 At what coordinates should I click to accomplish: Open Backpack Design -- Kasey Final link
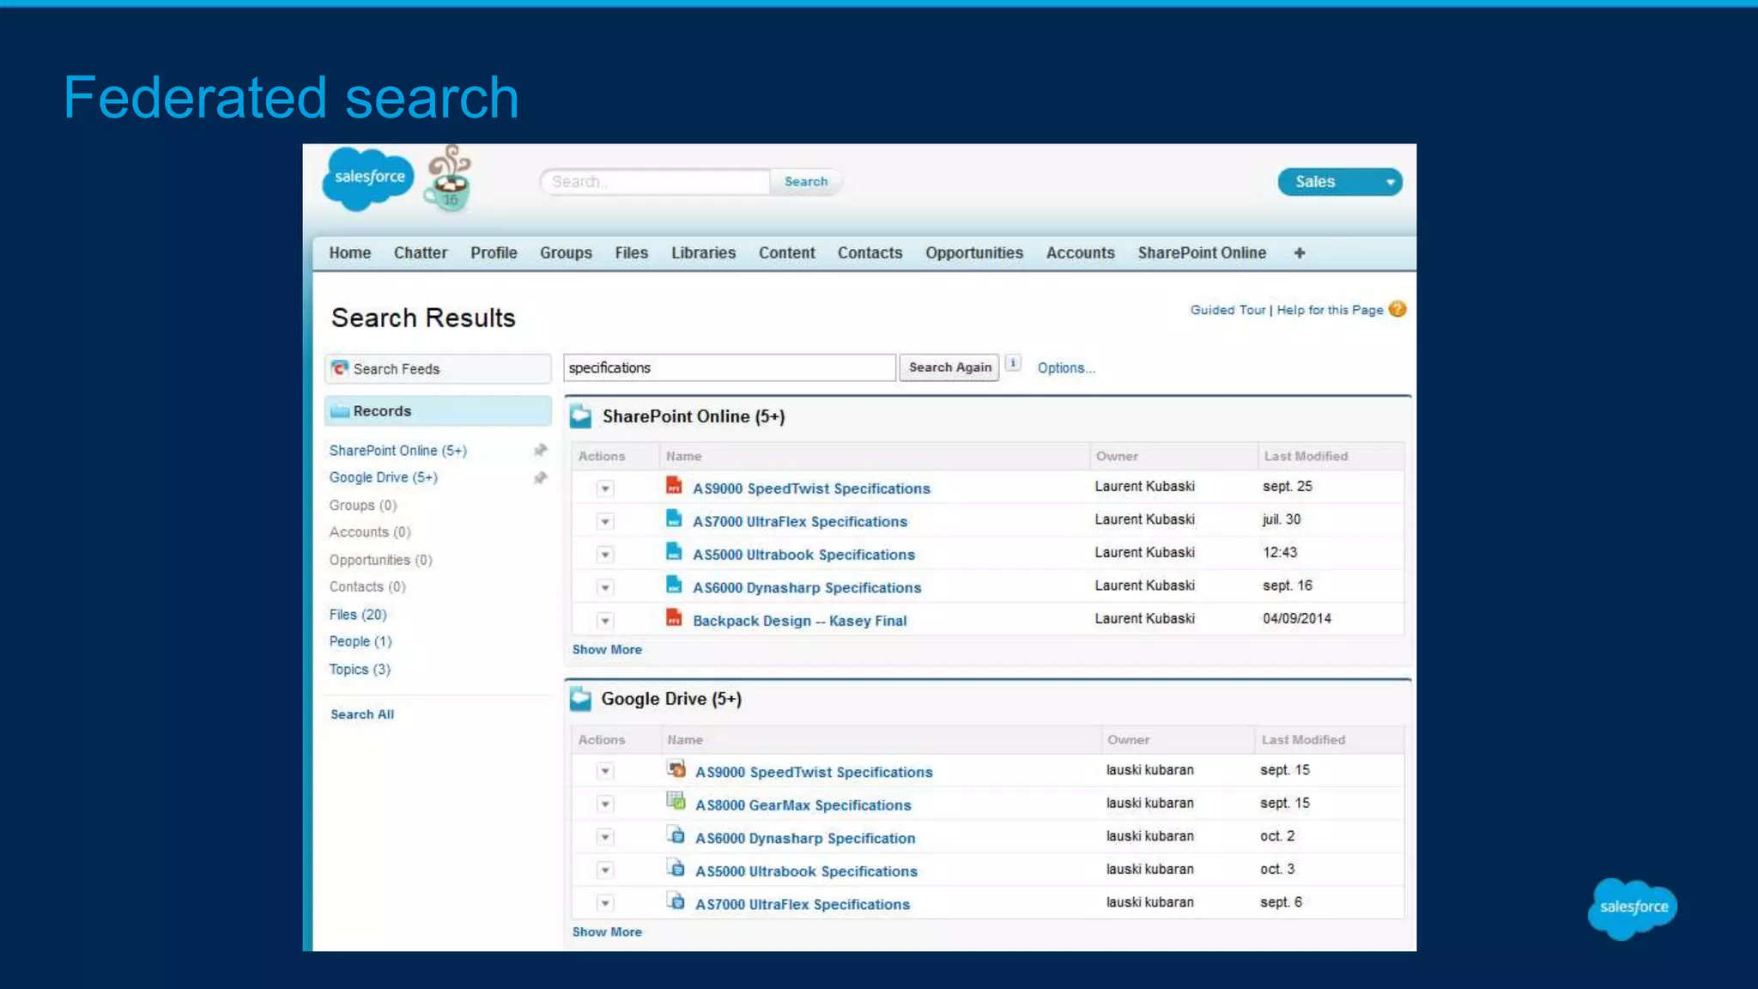pyautogui.click(x=799, y=621)
